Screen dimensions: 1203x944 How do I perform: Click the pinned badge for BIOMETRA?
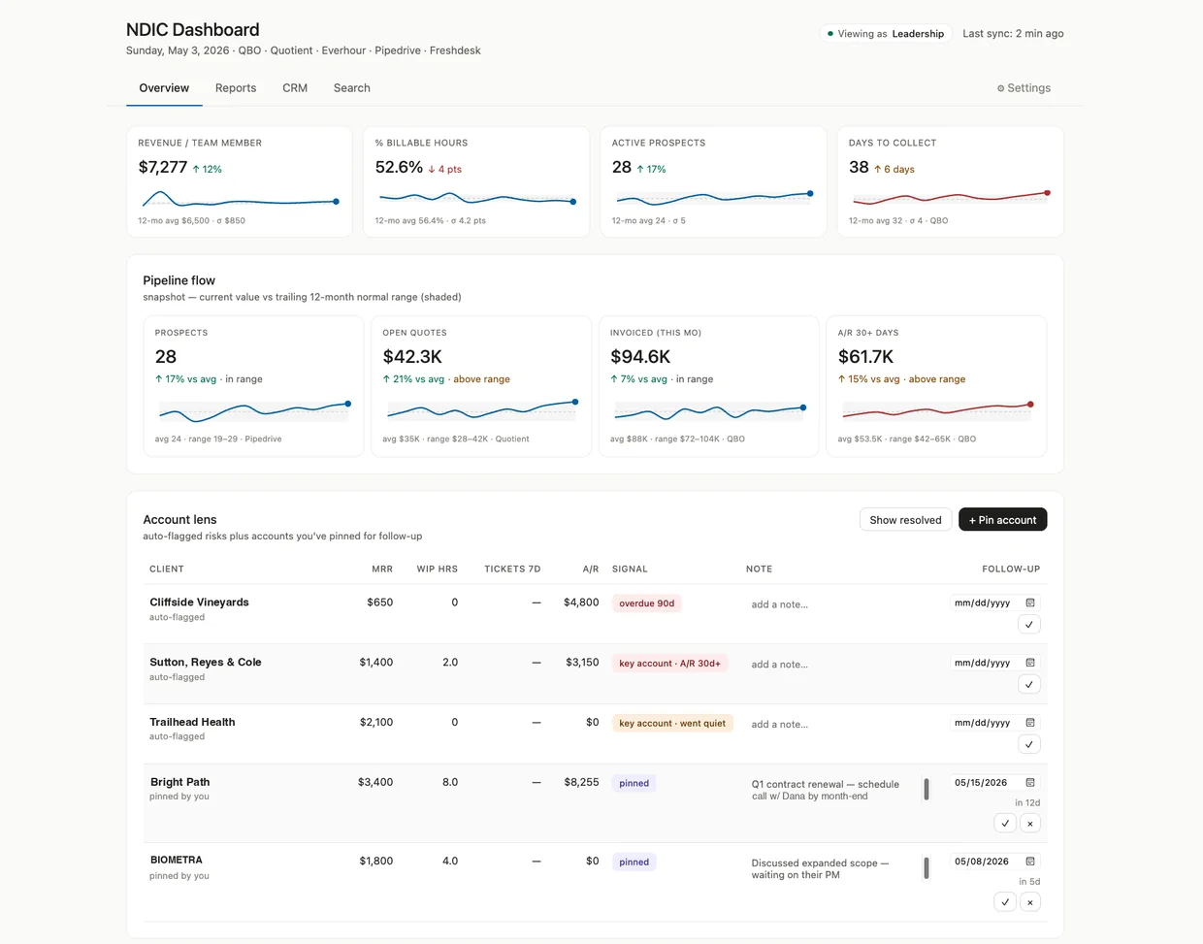click(634, 862)
